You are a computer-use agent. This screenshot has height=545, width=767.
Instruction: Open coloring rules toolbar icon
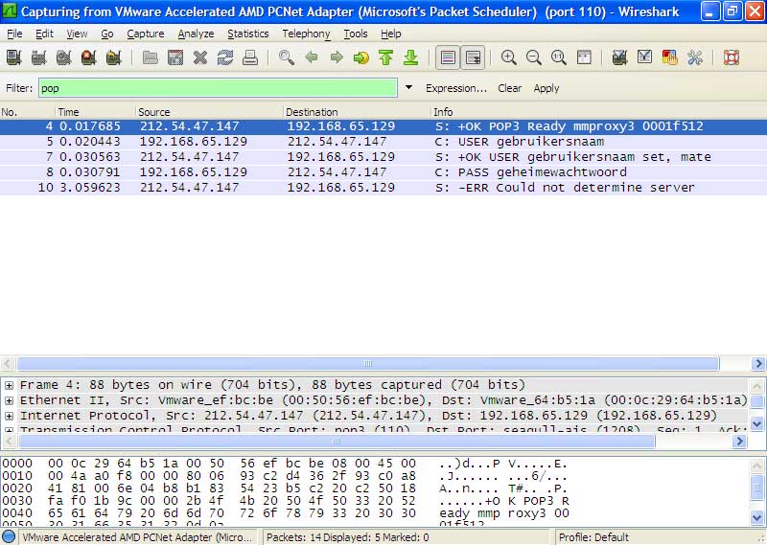(669, 57)
